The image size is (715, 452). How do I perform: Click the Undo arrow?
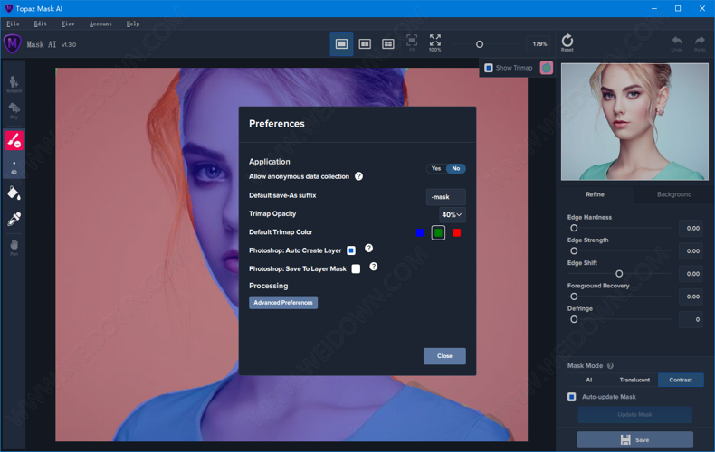677,43
